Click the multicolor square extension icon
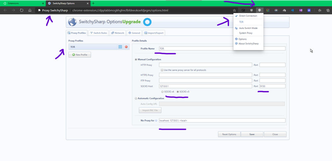Viewport: 332px width, 161px height. click(268, 10)
